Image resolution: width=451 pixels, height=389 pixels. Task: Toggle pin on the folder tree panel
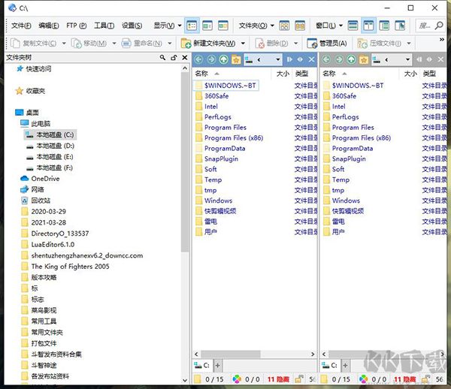(172, 58)
